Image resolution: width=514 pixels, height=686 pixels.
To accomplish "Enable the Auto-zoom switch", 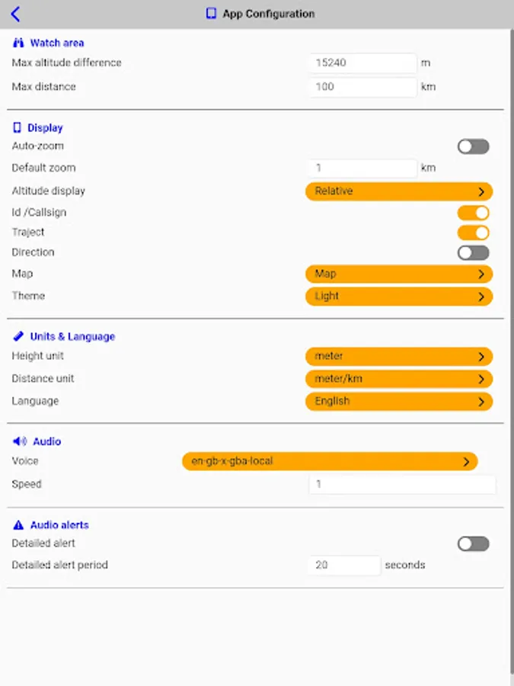I will pyautogui.click(x=473, y=146).
